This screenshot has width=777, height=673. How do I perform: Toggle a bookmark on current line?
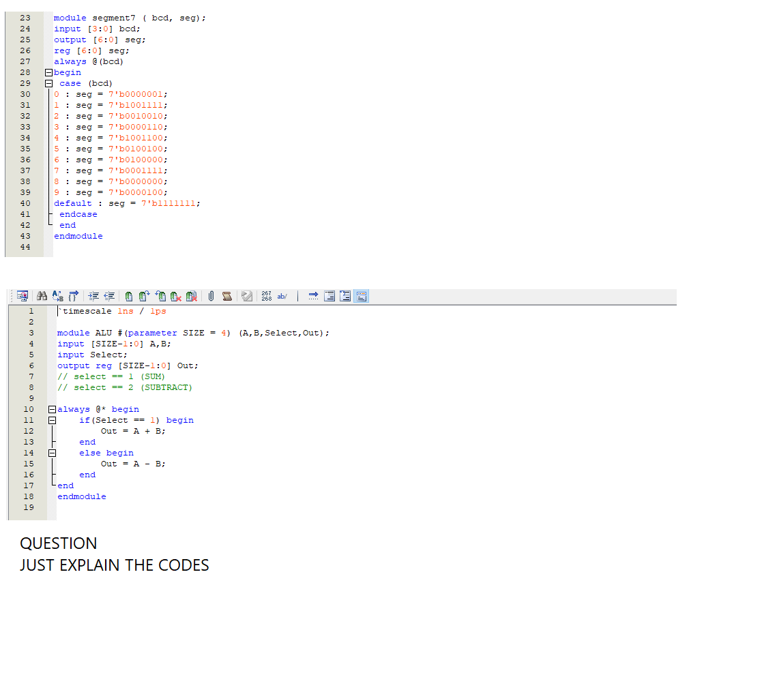pyautogui.click(x=129, y=296)
